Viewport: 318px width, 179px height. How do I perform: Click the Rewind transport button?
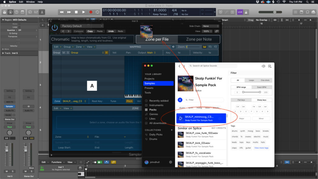pos(61,12)
